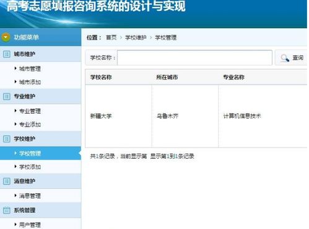The height and width of the screenshot is (229, 309).
Task: Open 用户管理 under 系统管理
Action: [30, 225]
